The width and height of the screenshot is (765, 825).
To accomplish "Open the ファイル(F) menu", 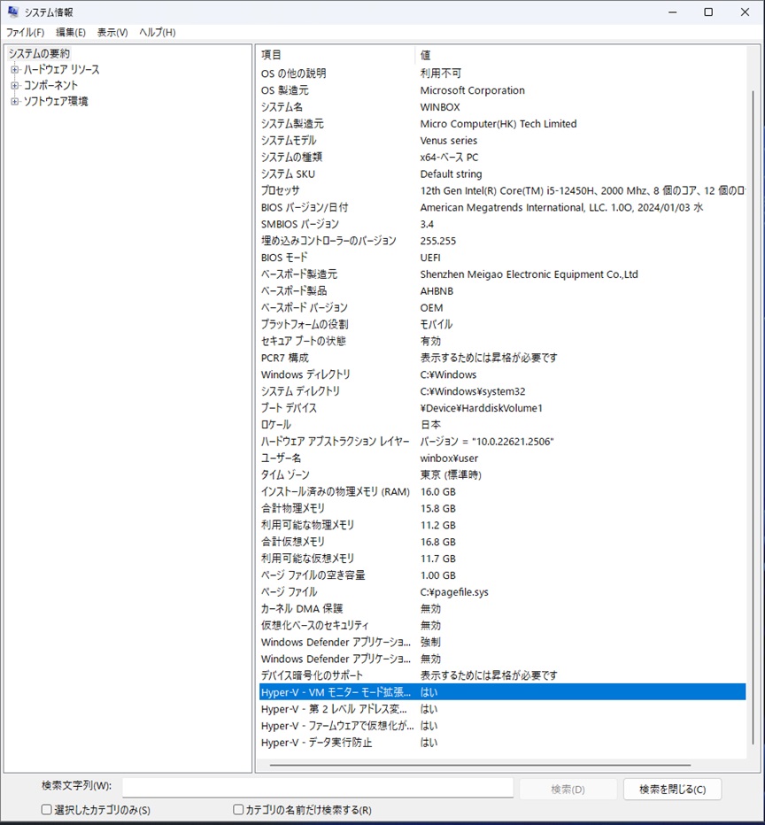I will (25, 33).
